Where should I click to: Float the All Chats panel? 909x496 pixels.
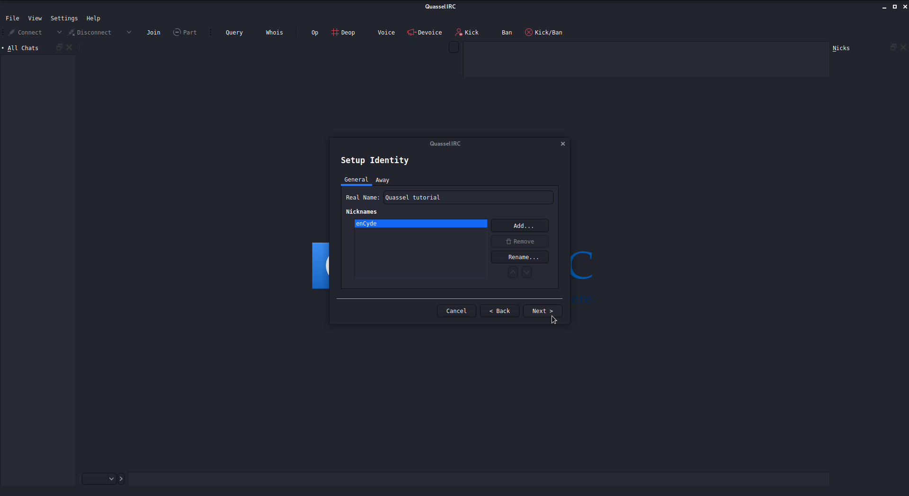coord(60,47)
